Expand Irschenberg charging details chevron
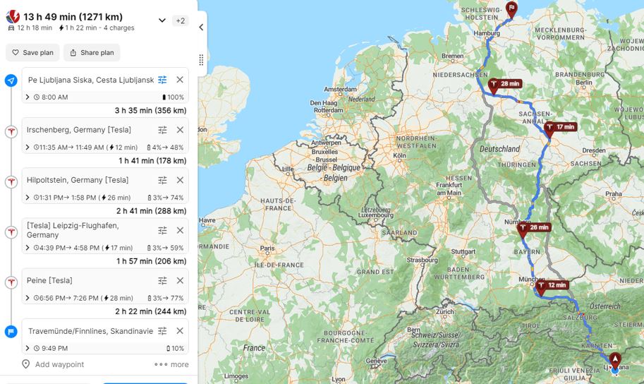Image resolution: width=644 pixels, height=384 pixels. 27,148
